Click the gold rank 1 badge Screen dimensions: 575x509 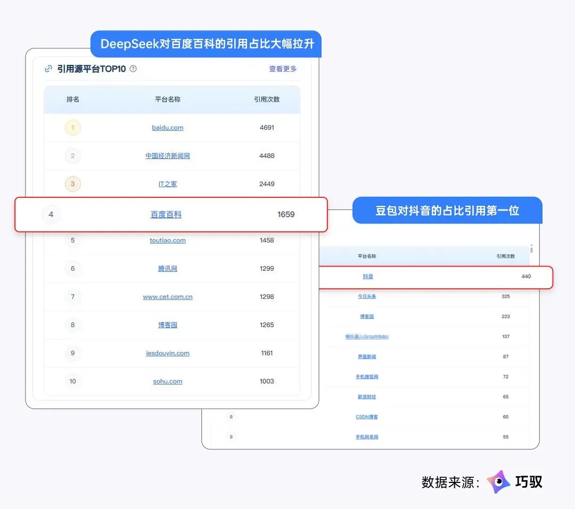tap(72, 128)
